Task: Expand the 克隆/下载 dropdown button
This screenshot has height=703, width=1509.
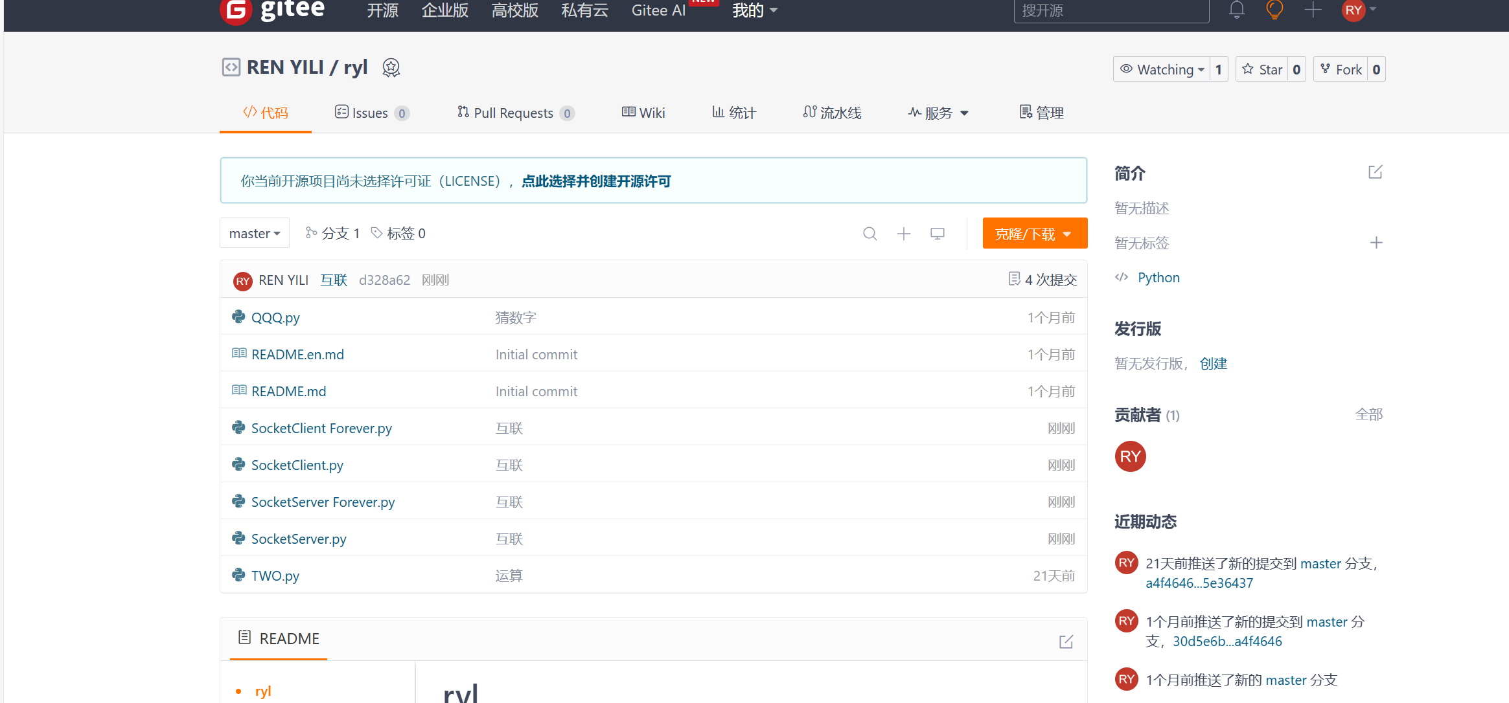Action: (1035, 233)
